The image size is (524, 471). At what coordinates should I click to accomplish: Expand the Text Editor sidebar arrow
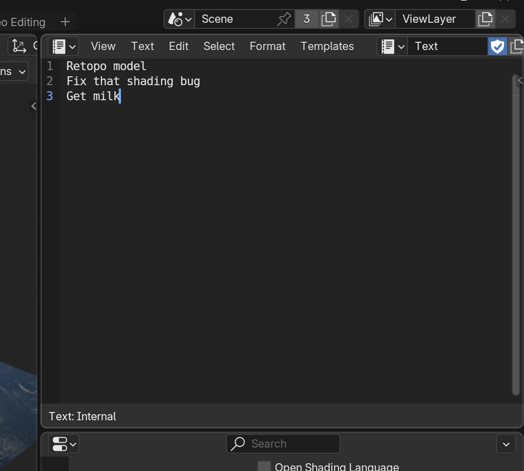point(520,80)
